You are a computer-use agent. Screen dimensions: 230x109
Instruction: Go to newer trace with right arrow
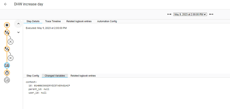click(x=211, y=14)
